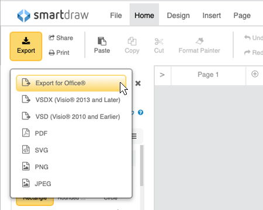Image resolution: width=263 pixels, height=210 pixels.
Task: Add a new page with plus icon
Action: (x=255, y=74)
